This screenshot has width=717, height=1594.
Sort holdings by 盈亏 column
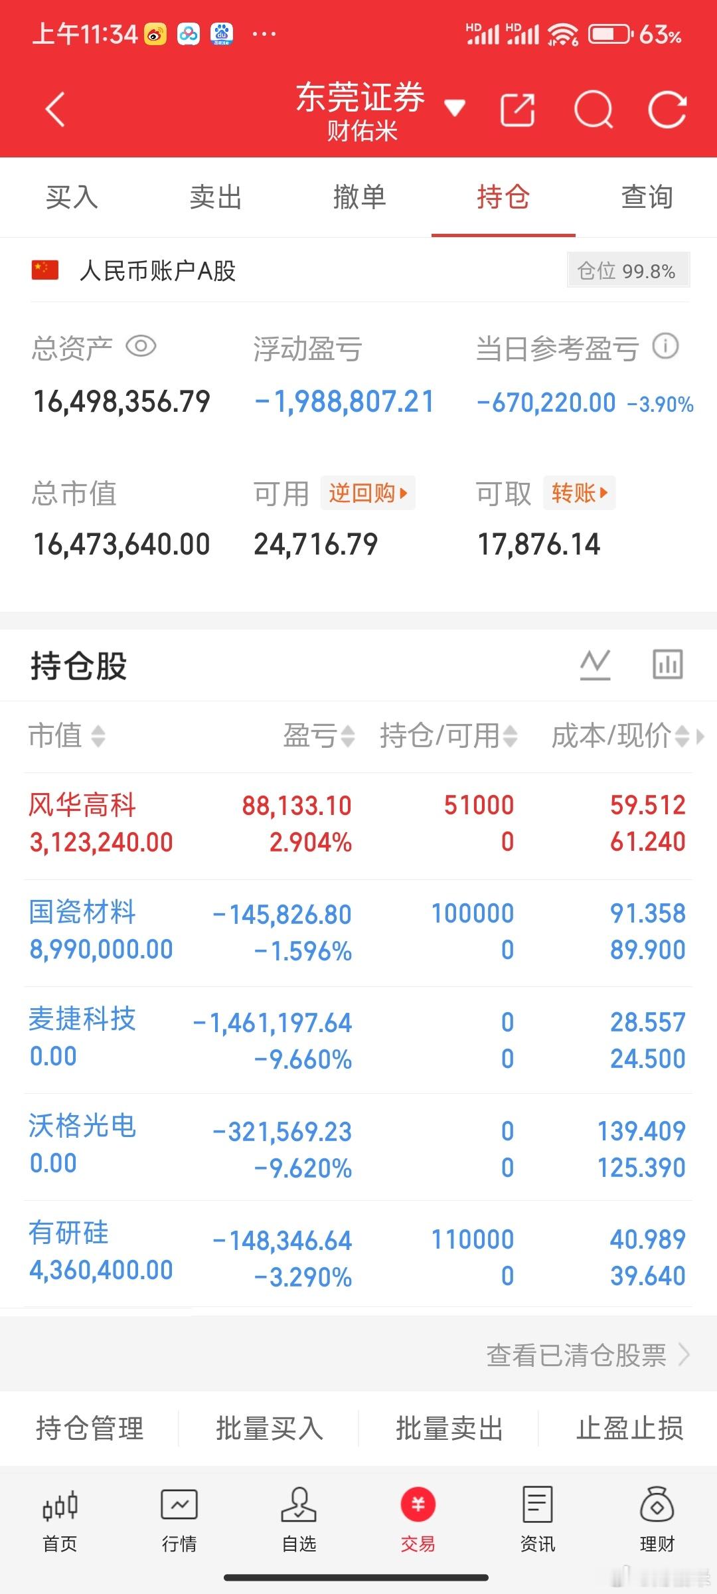click(x=319, y=736)
